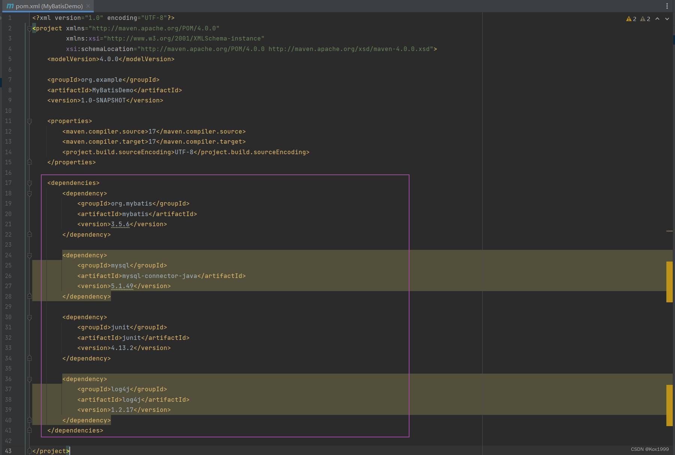Click the mysql warning stripe in the scrollbar

(669, 282)
